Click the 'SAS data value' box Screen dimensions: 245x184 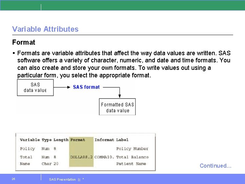(x=35, y=88)
